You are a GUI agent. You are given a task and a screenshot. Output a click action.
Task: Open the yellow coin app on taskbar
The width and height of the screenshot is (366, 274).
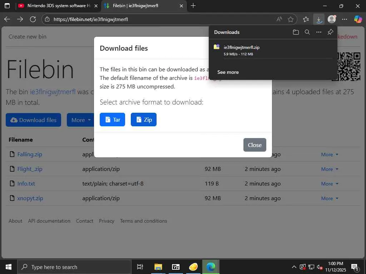coord(193,267)
